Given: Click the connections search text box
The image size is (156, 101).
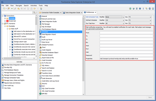Looking at the screenshot, I should pos(17,12).
